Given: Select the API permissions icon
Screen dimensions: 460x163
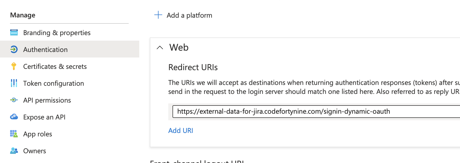Looking at the screenshot, I should 14,100.
